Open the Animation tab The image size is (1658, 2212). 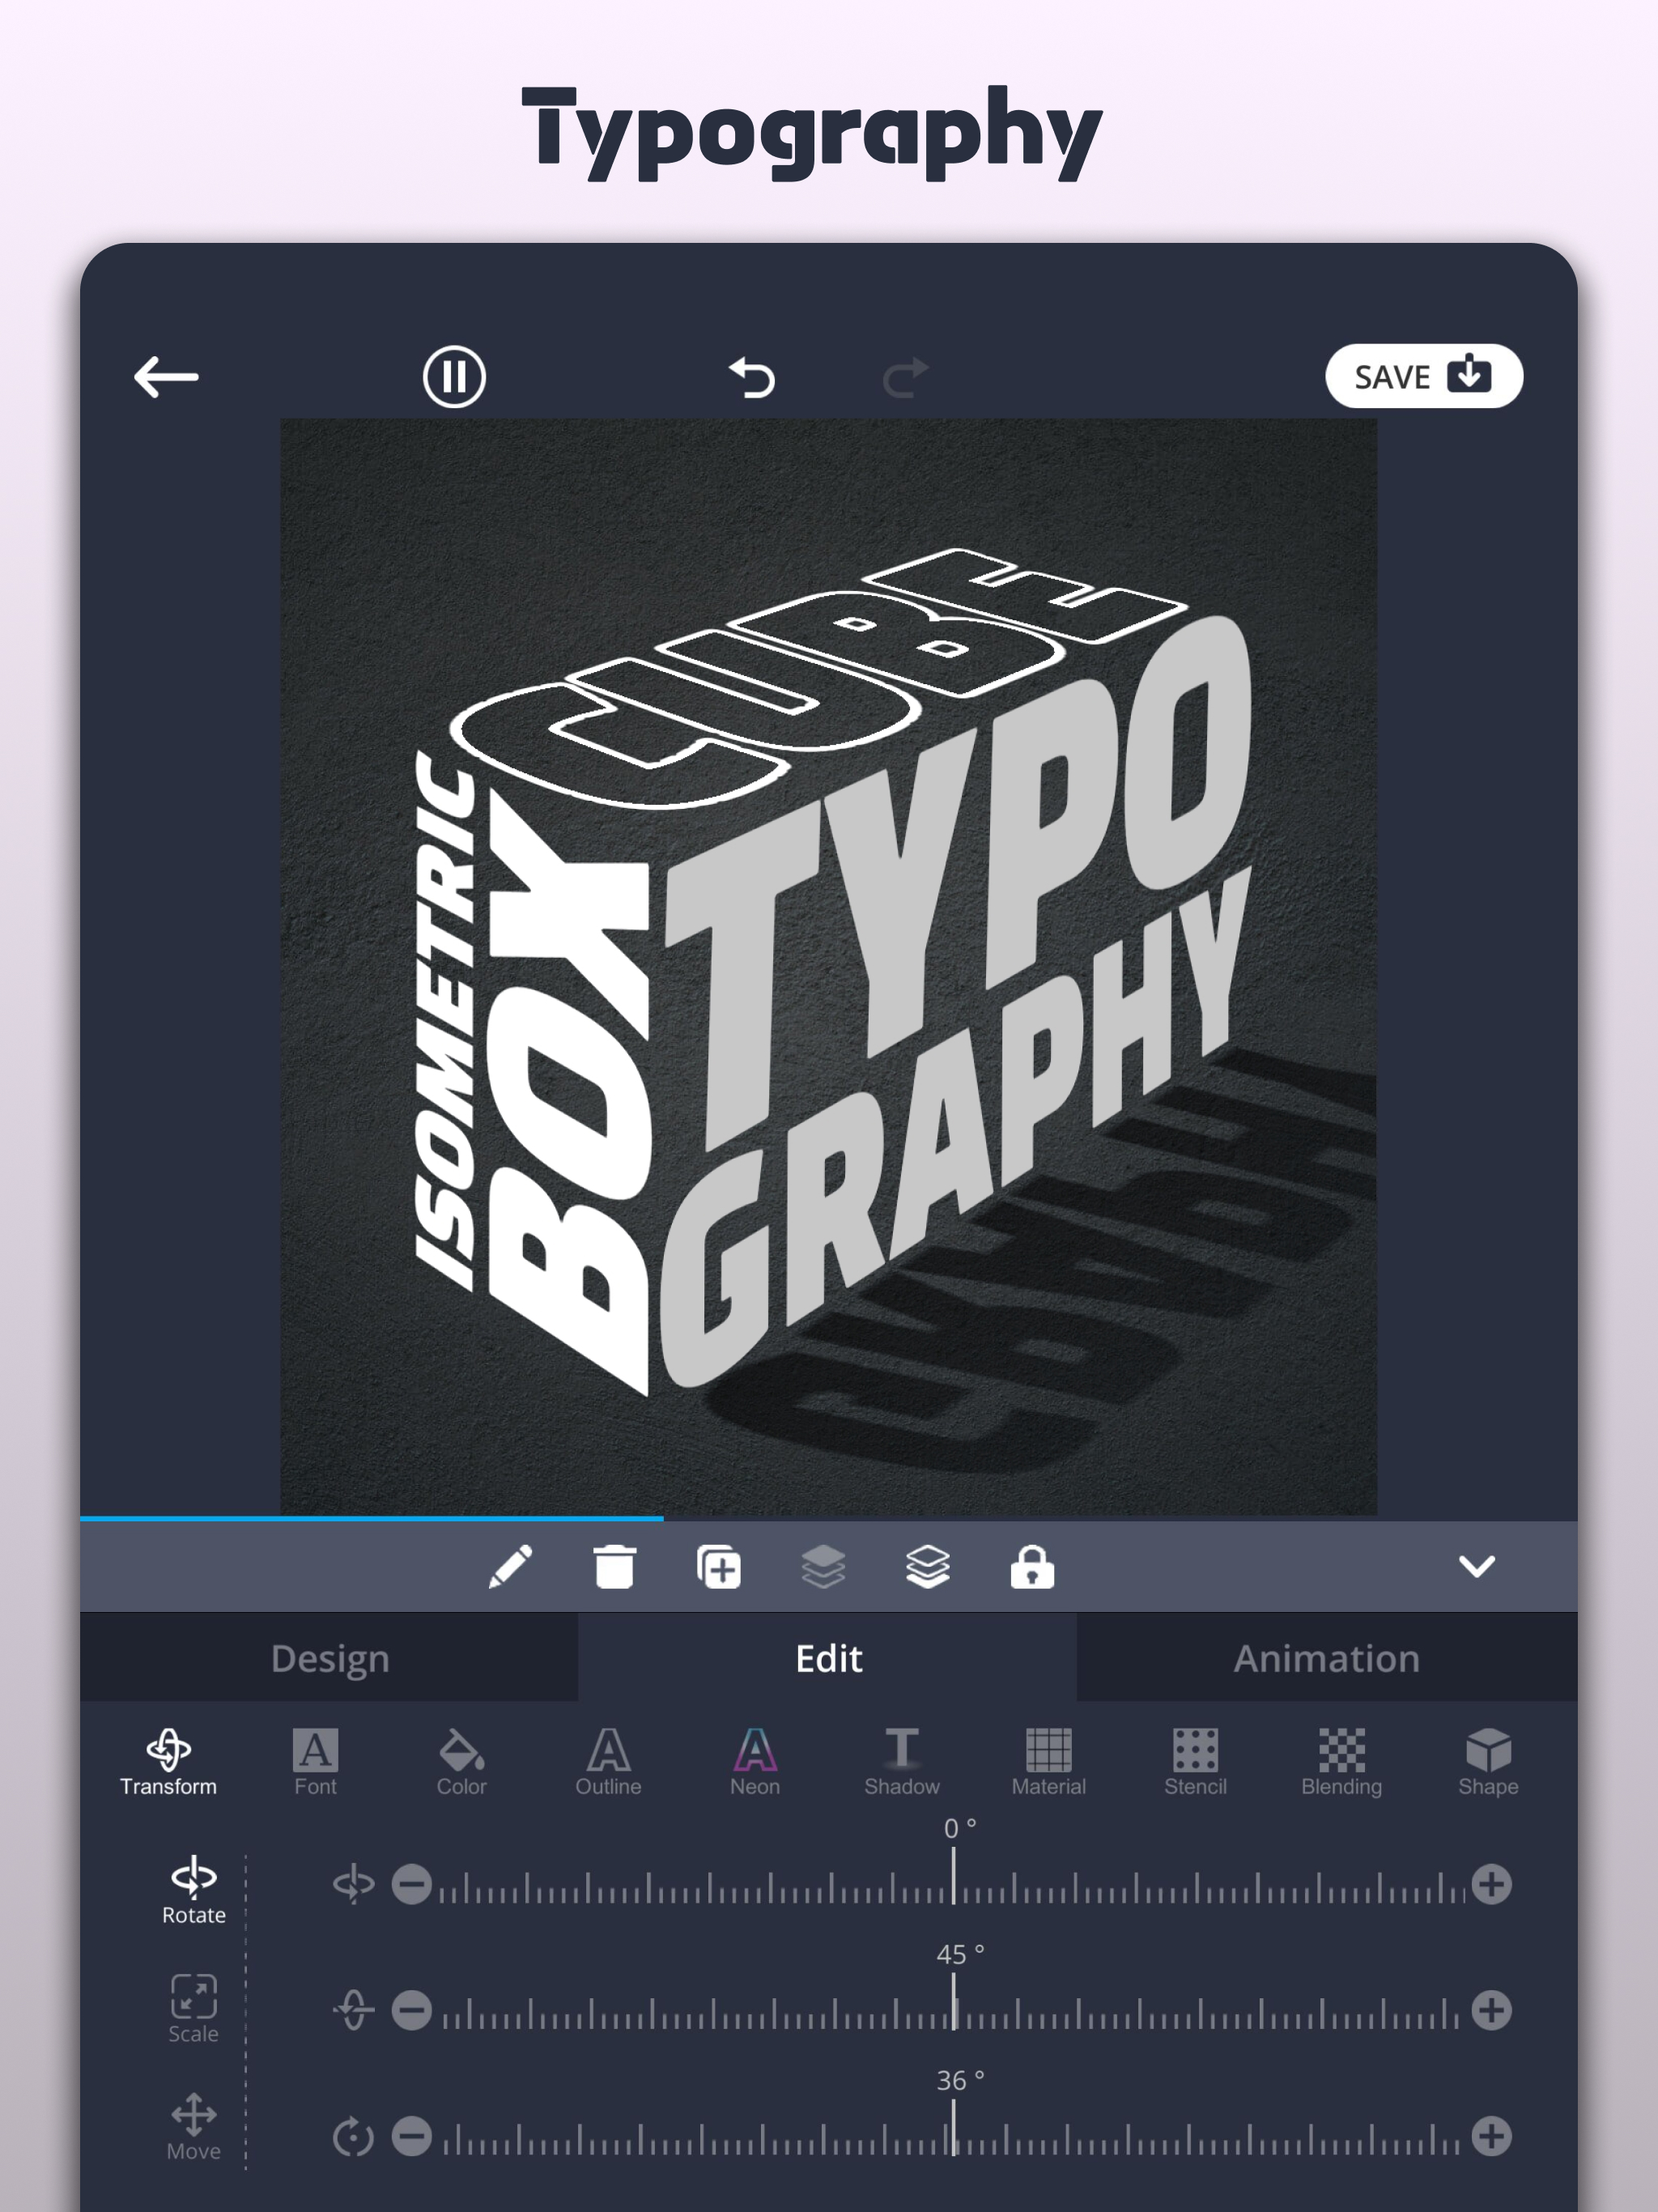point(1326,1658)
